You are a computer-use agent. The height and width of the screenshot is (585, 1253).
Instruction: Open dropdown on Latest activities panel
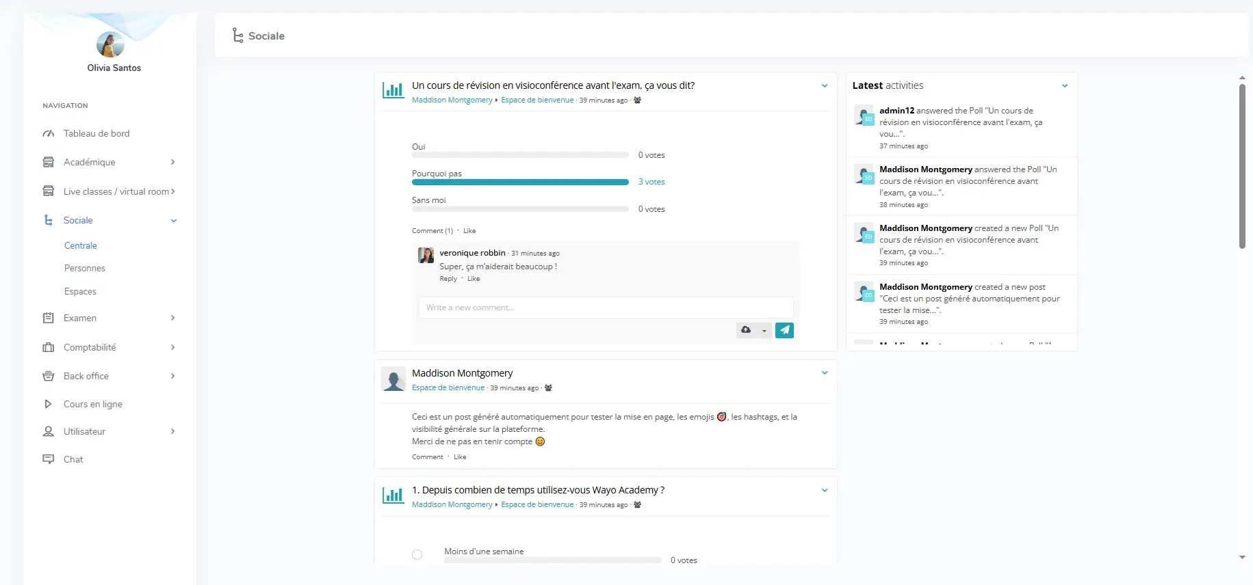pos(1064,86)
